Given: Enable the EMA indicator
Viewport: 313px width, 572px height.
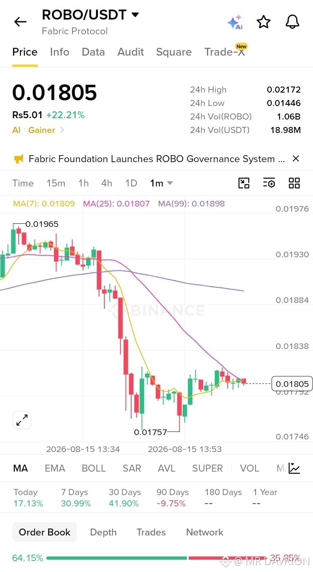Looking at the screenshot, I should 55,468.
